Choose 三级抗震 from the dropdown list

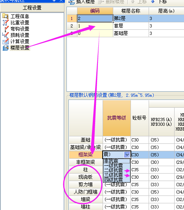tap(117, 175)
